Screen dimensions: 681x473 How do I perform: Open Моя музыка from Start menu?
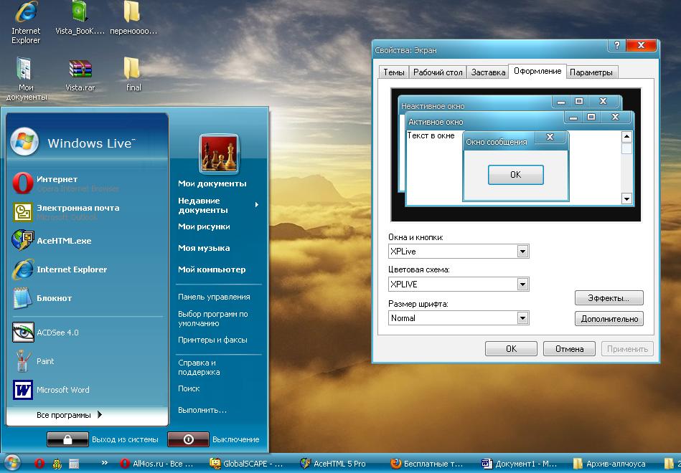[204, 248]
